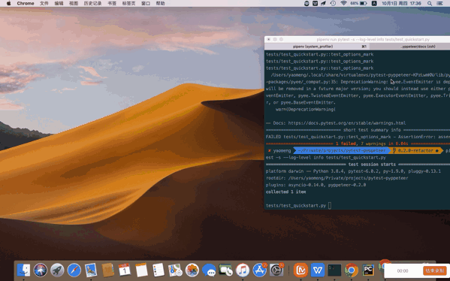Screen dimensions: 450x281
Task: Launch Siri from the Dock
Action: click(41, 270)
